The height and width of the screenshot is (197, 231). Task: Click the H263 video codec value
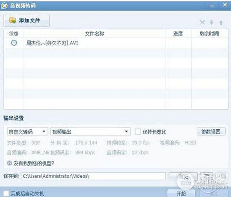point(190,143)
